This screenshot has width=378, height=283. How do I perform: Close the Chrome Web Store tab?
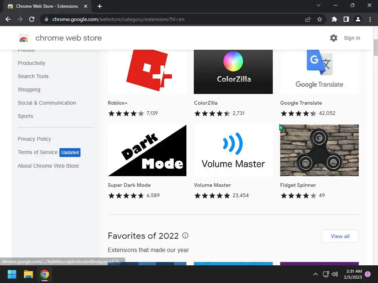click(x=86, y=6)
